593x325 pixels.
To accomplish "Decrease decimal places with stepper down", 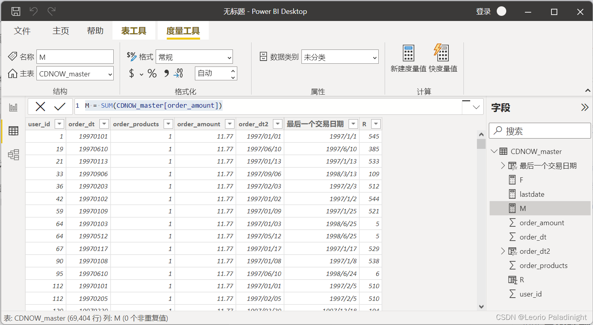I will [x=233, y=77].
